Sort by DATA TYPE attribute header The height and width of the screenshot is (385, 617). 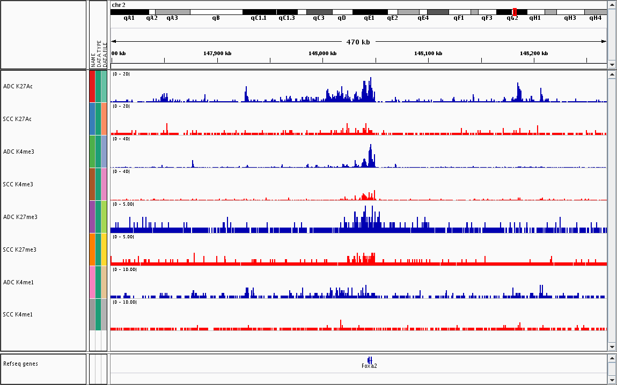coord(99,54)
